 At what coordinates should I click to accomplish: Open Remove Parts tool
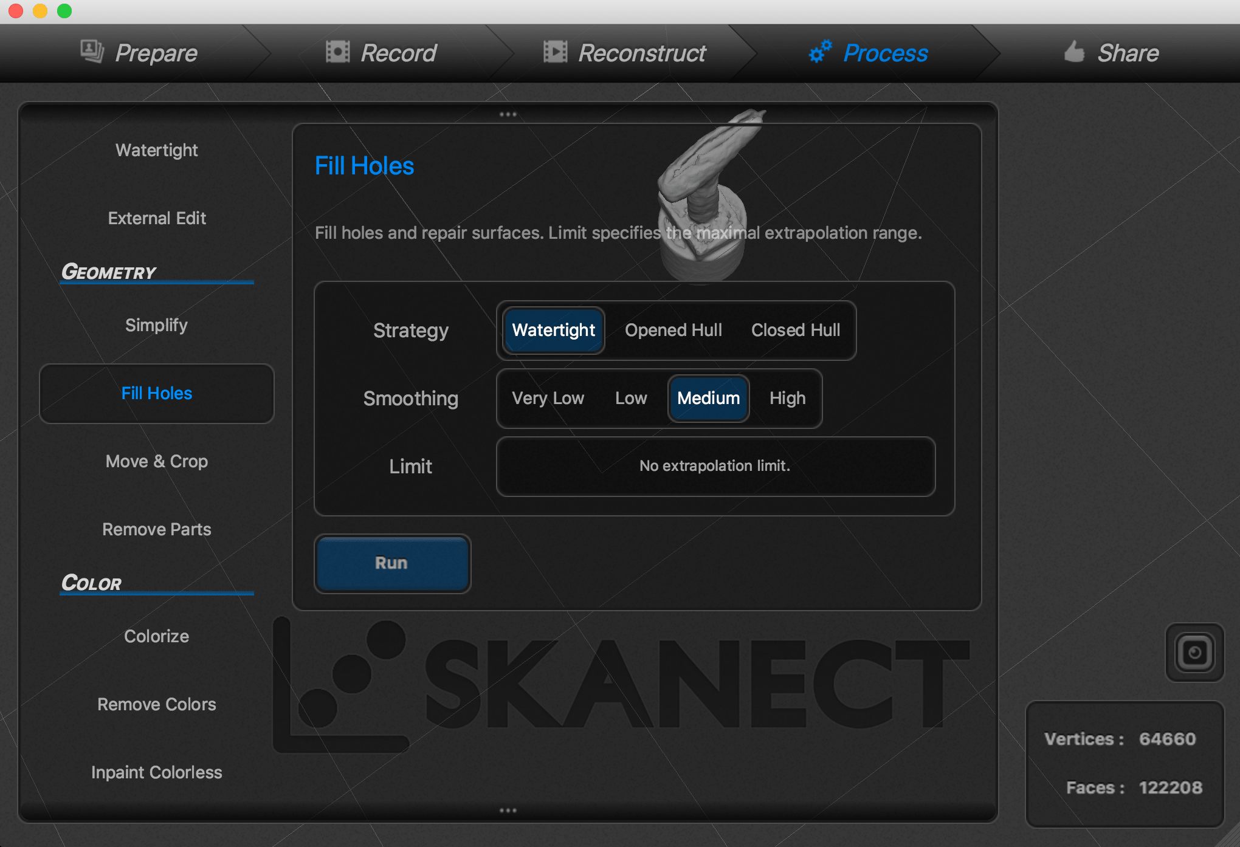coord(157,529)
